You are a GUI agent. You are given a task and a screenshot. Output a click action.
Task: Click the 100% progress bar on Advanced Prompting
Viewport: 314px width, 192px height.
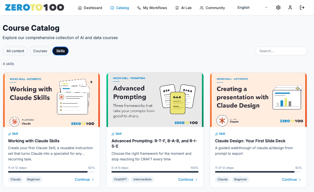[x=155, y=172]
